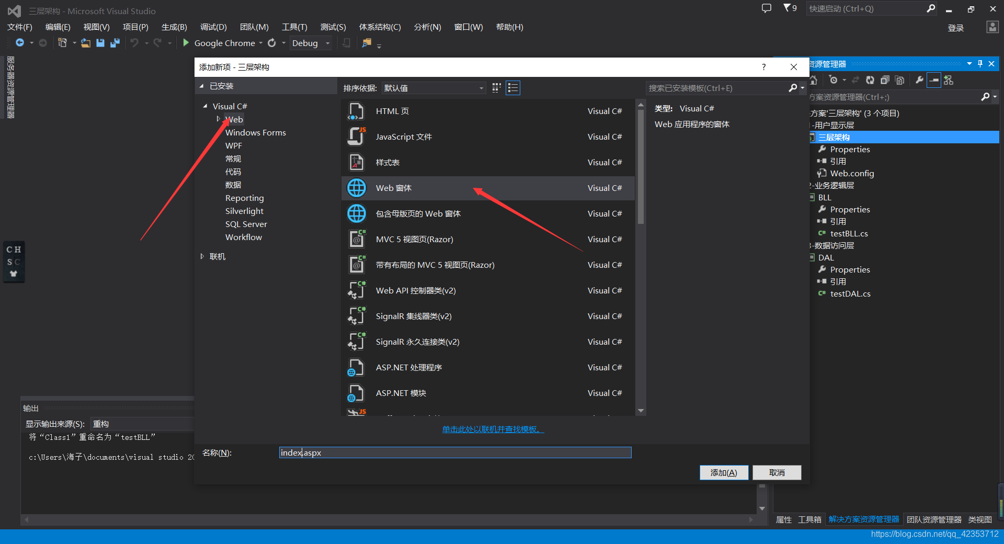The image size is (1004, 544).
Task: Open the Debug configuration dropdown
Action: [x=311, y=43]
